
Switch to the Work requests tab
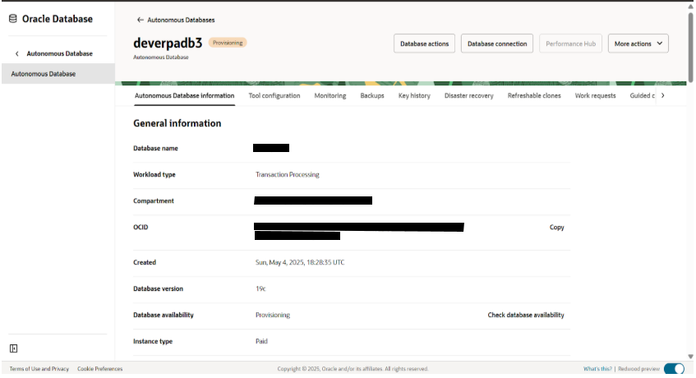[595, 95]
